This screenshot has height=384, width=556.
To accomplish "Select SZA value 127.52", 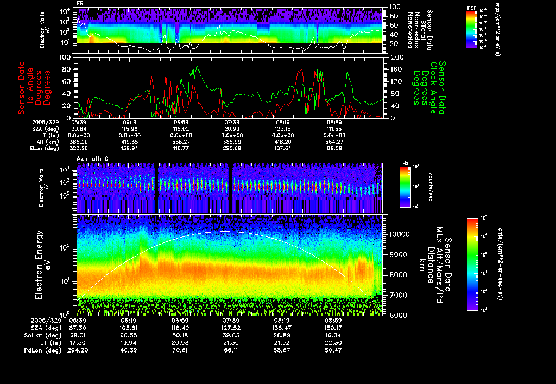I will [x=231, y=328].
